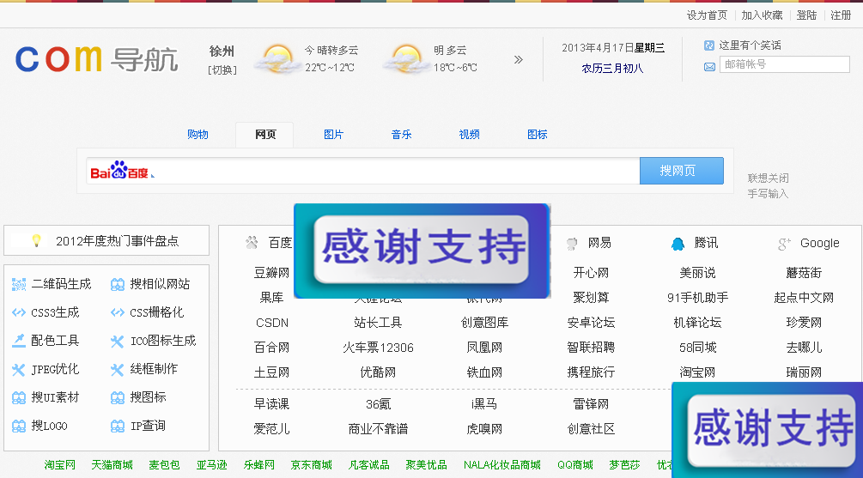This screenshot has width=863, height=478.
Task: Click the 线框制作 tool icon
Action: [118, 370]
